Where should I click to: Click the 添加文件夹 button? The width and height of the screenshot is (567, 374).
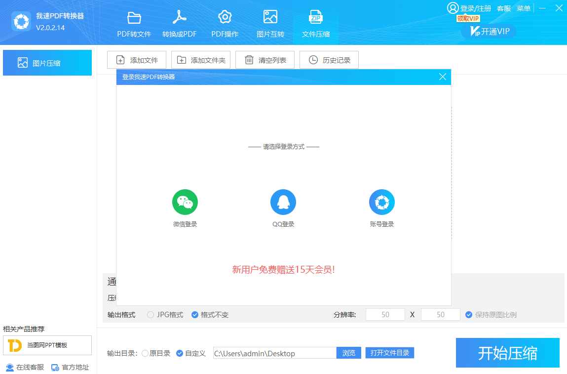(201, 60)
